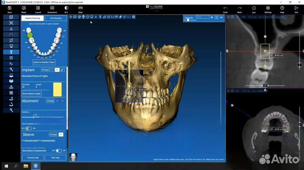Click the Undo arrow
304x170 pixels.
tap(225, 8)
